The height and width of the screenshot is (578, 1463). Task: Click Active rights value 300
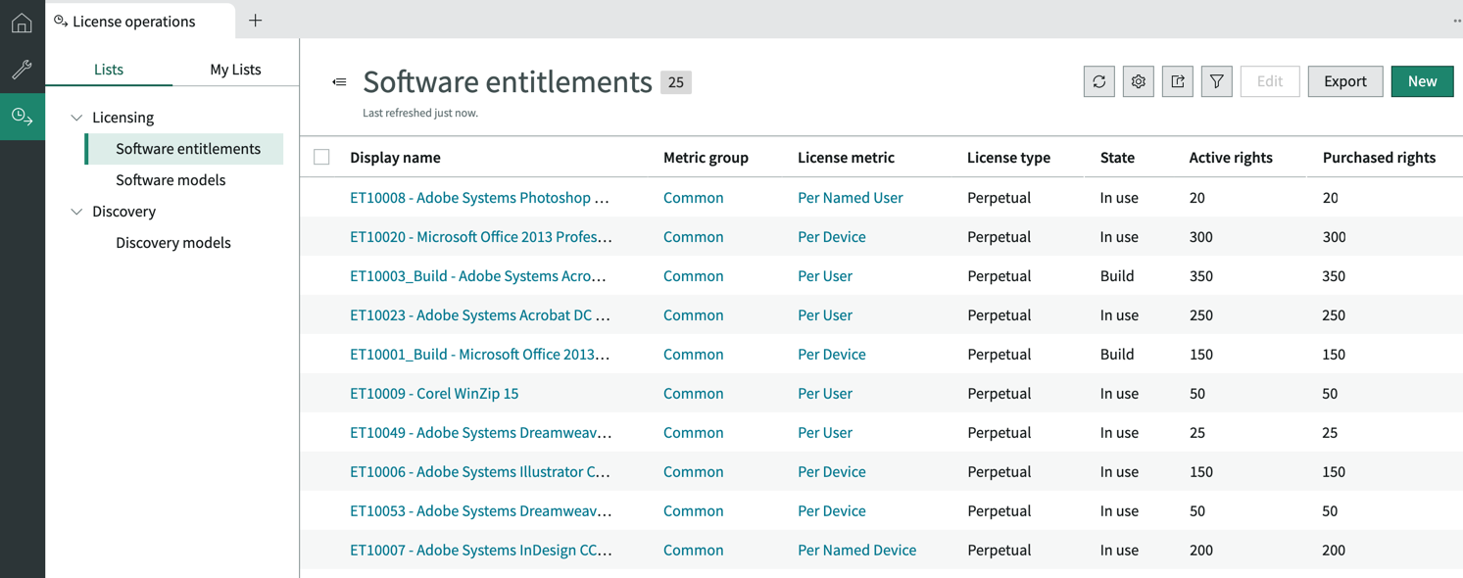[x=1201, y=237]
